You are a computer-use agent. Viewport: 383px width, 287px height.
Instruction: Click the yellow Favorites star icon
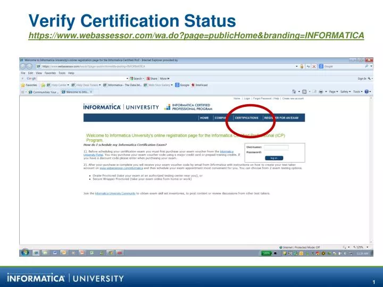pyautogui.click(x=23, y=85)
